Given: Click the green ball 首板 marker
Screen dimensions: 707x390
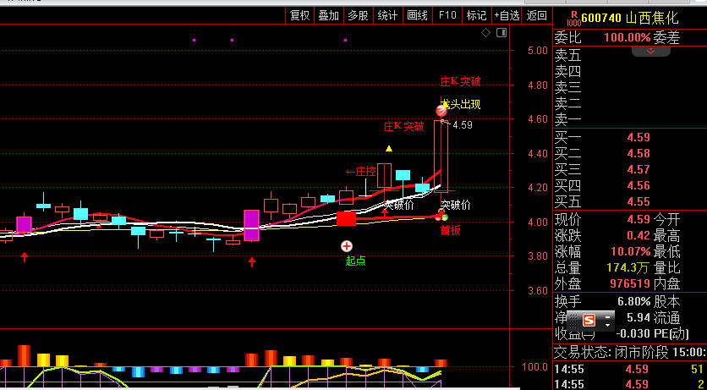Looking at the screenshot, I should click(442, 217).
